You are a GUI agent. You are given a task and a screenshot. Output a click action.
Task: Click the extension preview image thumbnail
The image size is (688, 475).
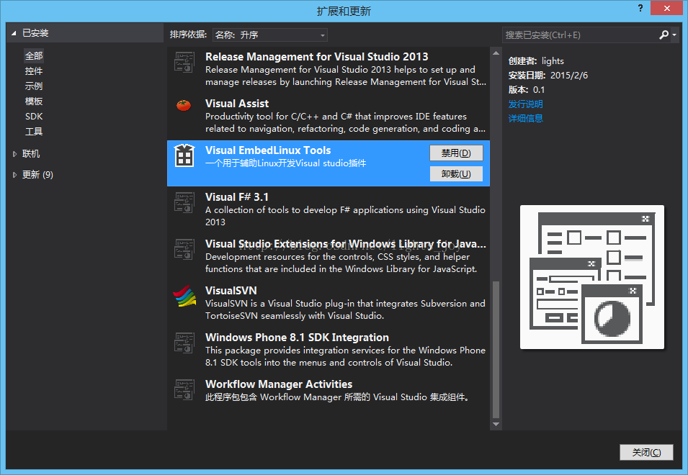[x=592, y=277]
